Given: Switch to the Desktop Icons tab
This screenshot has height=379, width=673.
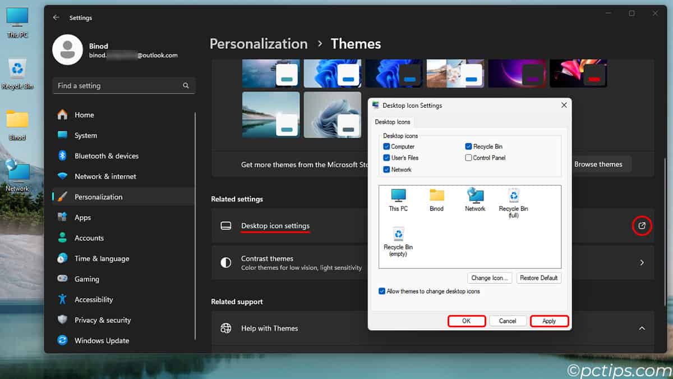Looking at the screenshot, I should 393,122.
